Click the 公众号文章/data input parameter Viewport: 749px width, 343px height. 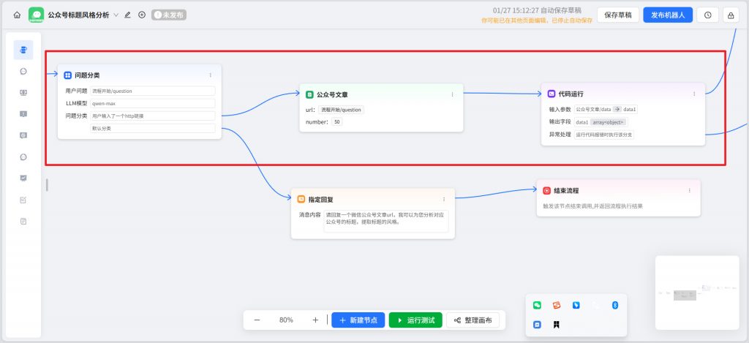[606, 110]
